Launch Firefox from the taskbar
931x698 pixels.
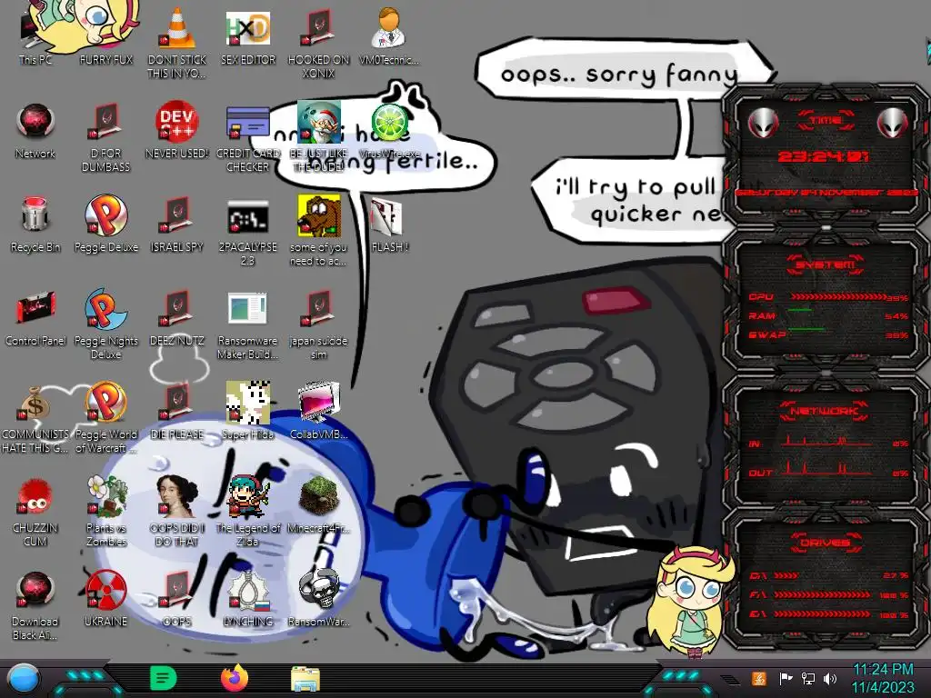235,678
